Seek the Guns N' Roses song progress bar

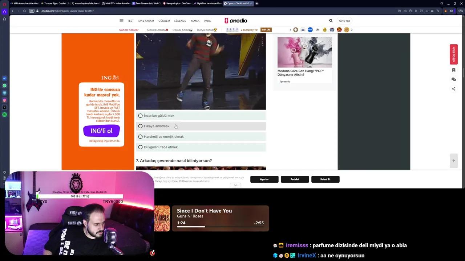pyautogui.click(x=220, y=227)
